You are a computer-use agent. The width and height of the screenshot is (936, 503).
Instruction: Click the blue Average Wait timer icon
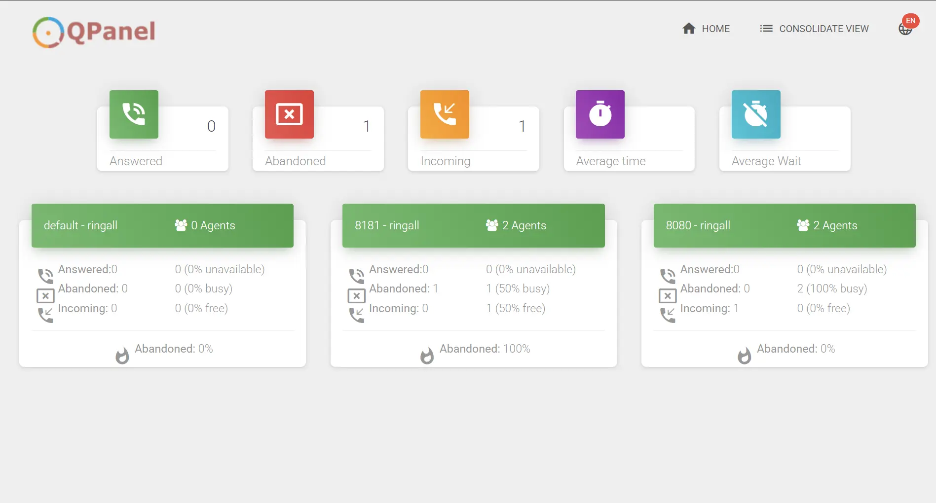click(x=755, y=114)
